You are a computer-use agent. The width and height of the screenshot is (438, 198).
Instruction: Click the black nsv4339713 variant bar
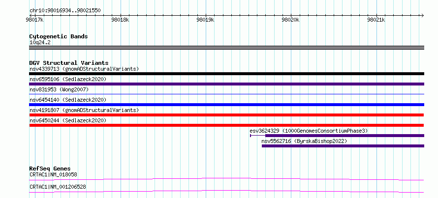(x=226, y=74)
